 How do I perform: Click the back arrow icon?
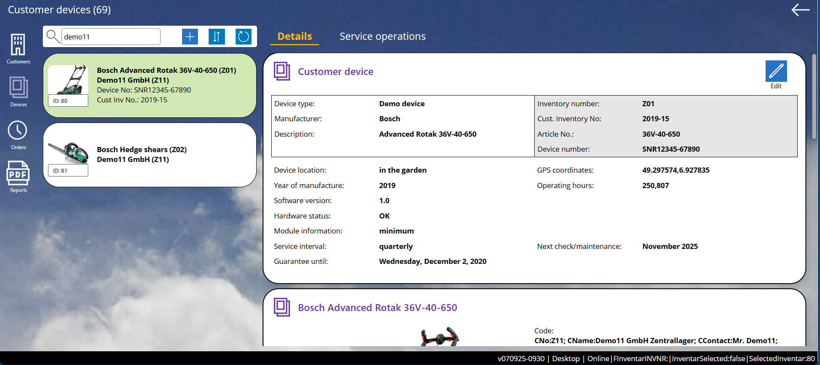800,10
